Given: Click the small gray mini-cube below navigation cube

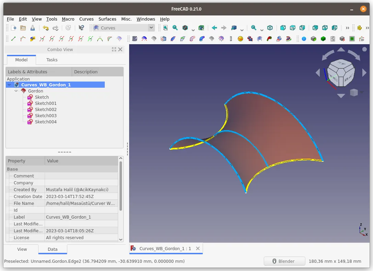Looking at the screenshot, I should tap(354, 92).
